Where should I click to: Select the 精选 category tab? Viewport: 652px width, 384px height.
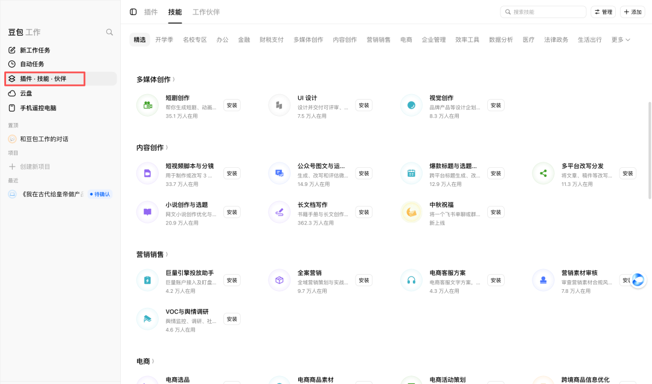[139, 39]
